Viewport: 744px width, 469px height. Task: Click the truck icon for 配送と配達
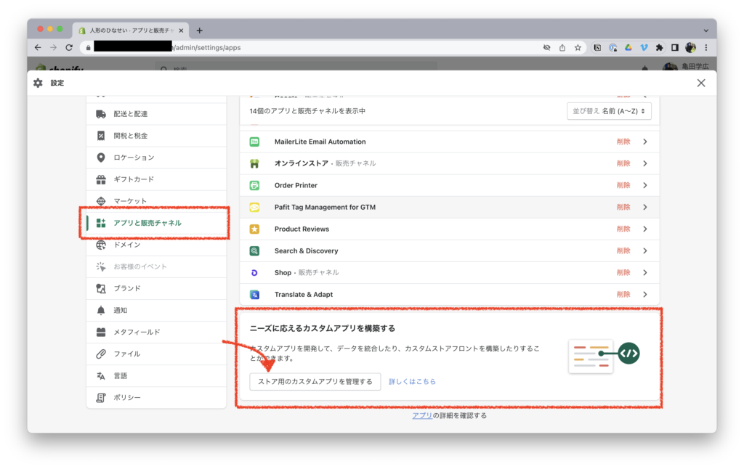(101, 114)
